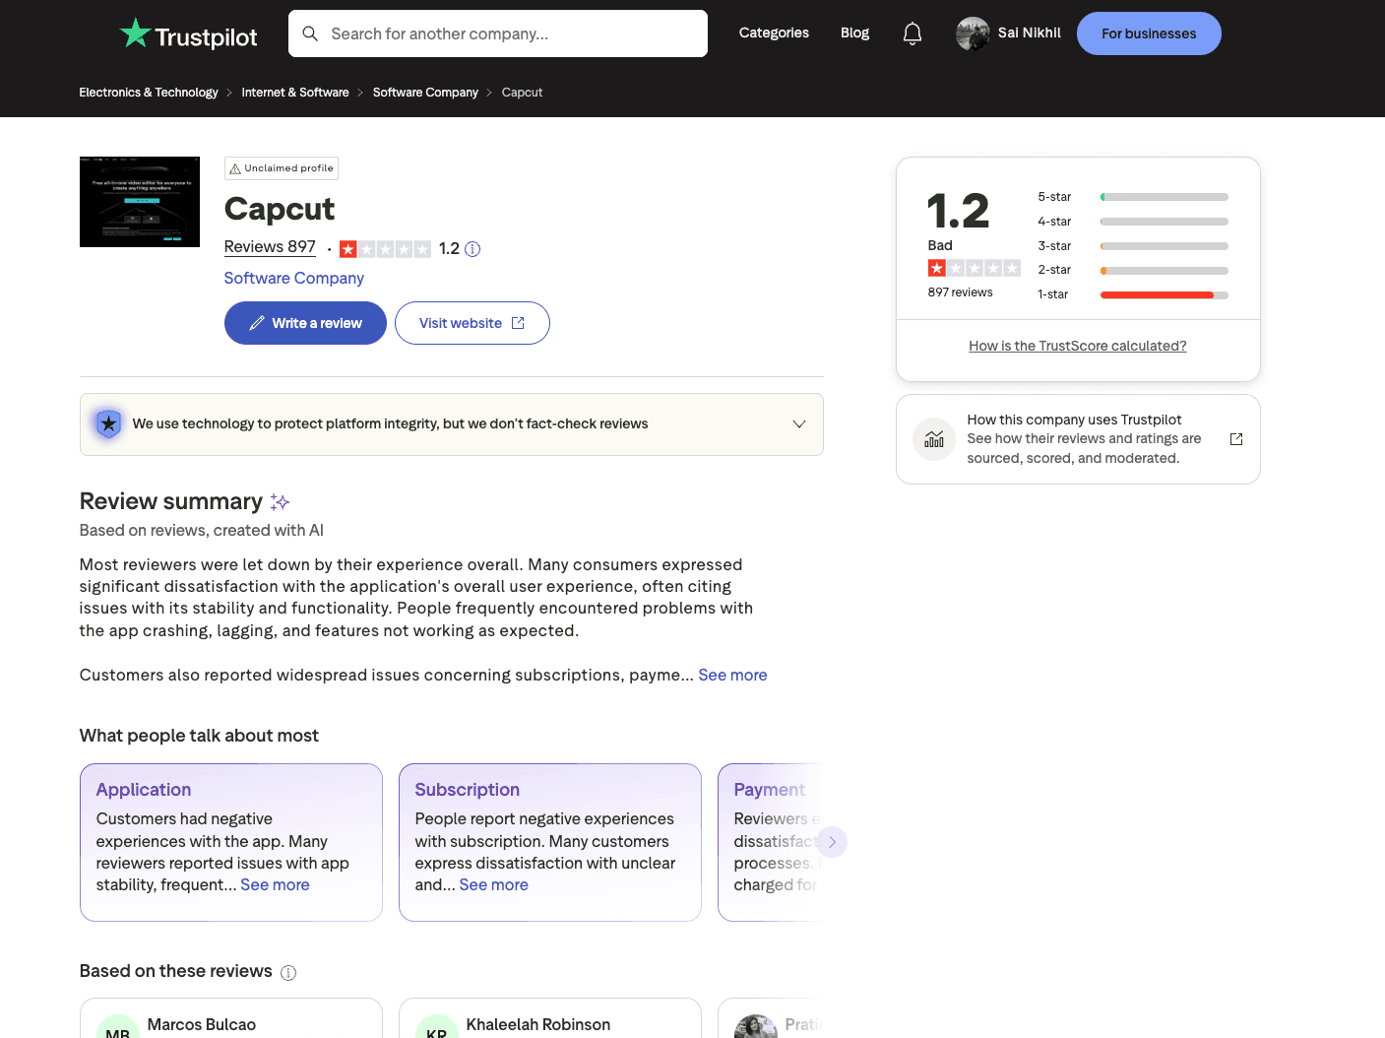Click the info icon near Based on these reviews
This screenshot has width=1385, height=1038.
pyautogui.click(x=288, y=972)
